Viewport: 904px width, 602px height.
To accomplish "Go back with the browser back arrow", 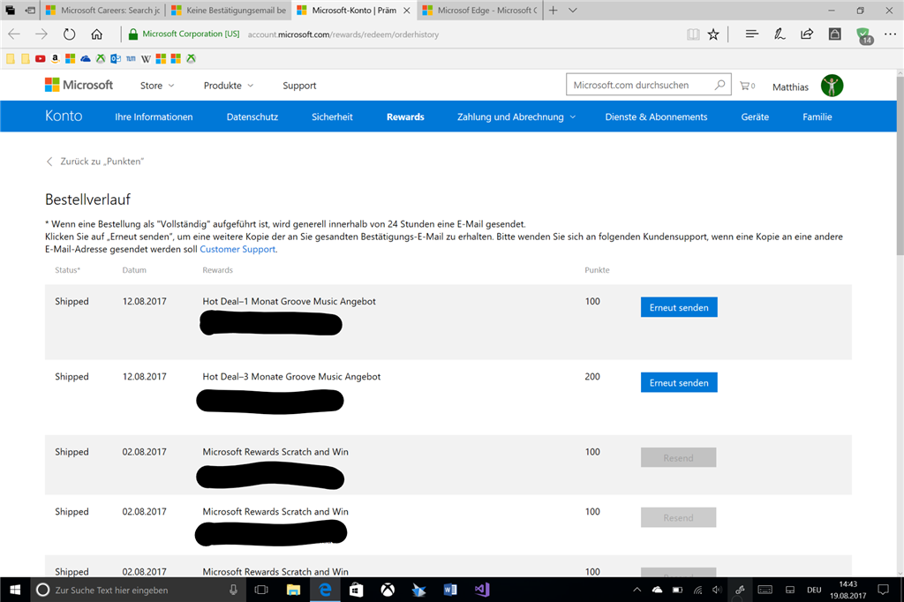I will coord(14,34).
